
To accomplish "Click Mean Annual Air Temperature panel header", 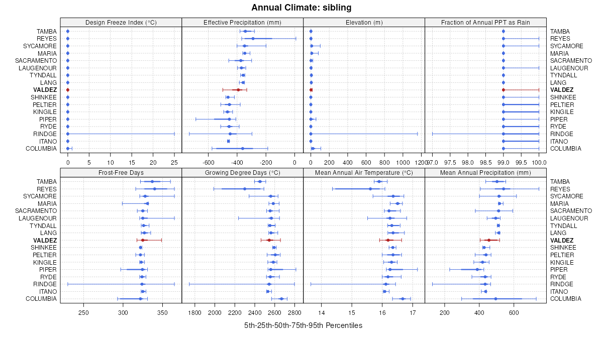I will click(x=364, y=173).
